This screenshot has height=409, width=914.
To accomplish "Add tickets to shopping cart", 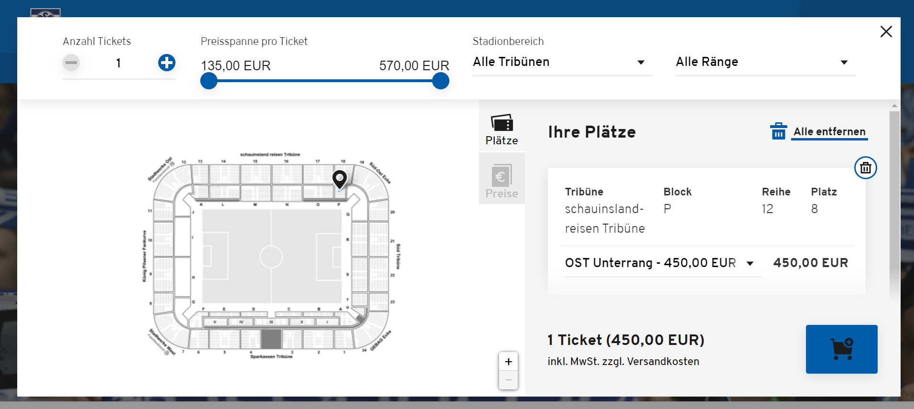I will (x=841, y=349).
